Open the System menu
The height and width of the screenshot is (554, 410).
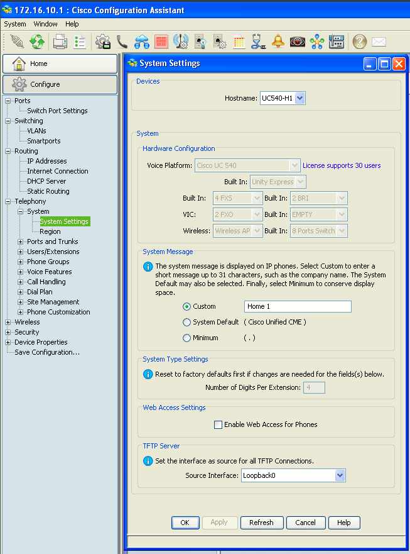click(15, 24)
